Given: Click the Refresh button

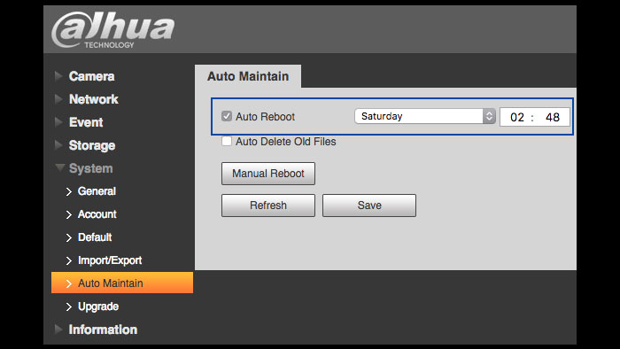Looking at the screenshot, I should (268, 206).
